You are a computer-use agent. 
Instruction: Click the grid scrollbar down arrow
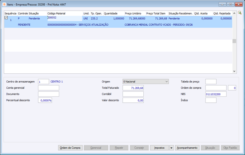(x=234, y=71)
